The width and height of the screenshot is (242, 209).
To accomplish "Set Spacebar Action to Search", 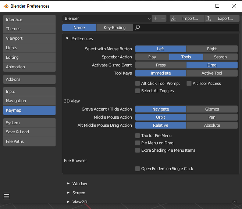I will (220, 57).
